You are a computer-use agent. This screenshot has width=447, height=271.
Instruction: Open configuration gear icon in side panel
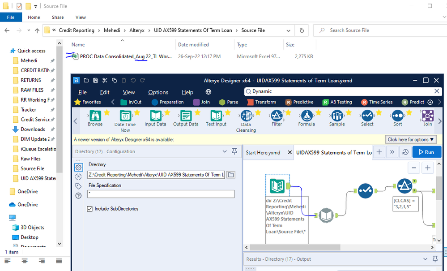pyautogui.click(x=78, y=167)
